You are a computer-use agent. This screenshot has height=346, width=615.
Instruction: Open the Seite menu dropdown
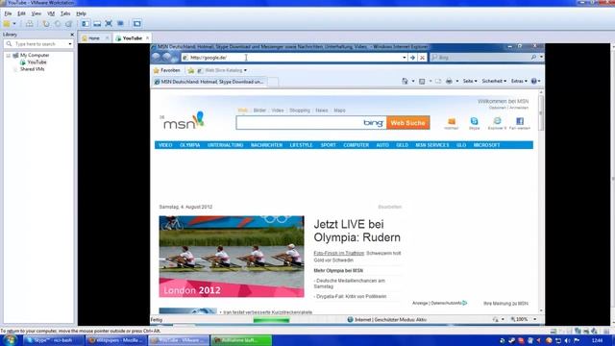tap(470, 81)
